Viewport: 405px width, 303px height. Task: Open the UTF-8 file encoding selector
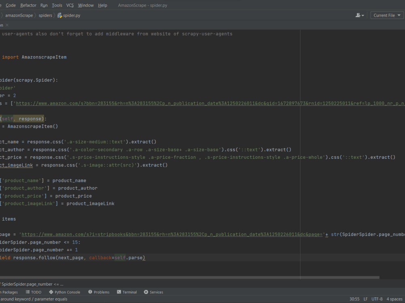click(x=377, y=299)
